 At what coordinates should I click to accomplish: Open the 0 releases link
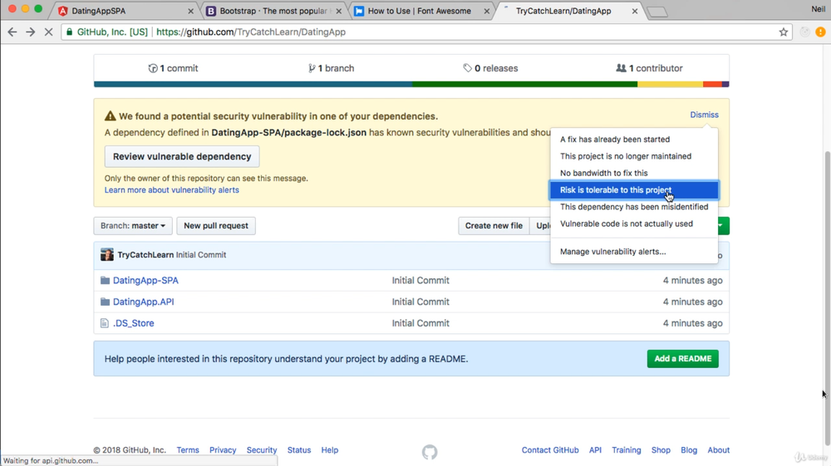[490, 68]
